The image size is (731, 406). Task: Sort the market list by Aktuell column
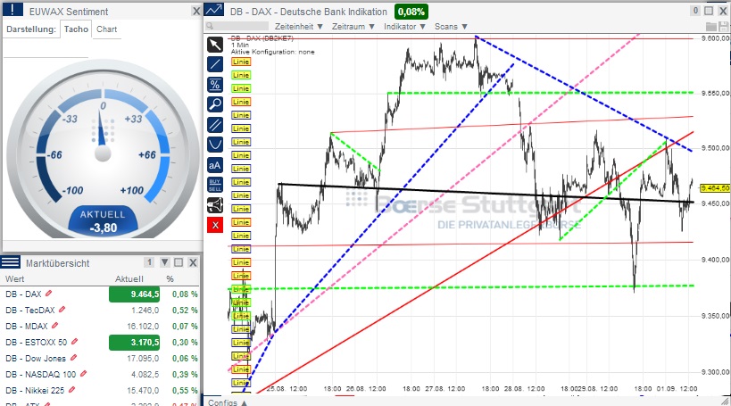129,278
